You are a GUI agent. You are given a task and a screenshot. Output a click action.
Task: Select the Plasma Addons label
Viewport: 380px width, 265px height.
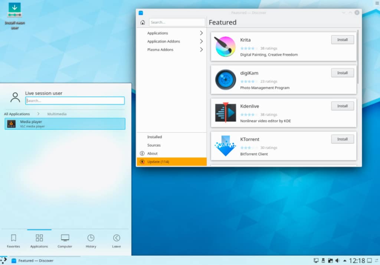point(160,50)
